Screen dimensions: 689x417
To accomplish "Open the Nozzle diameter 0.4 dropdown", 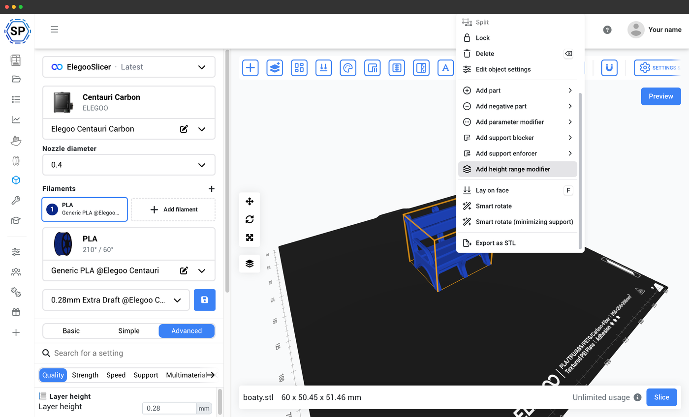I will coord(129,165).
